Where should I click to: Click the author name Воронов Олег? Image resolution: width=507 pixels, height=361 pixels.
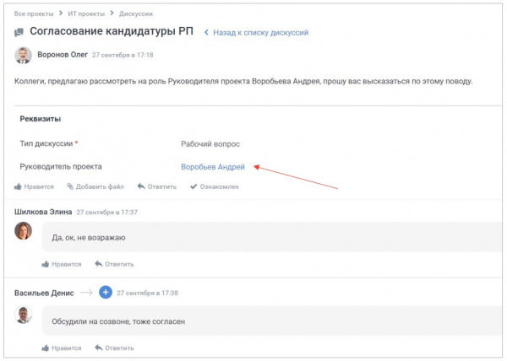pos(63,54)
